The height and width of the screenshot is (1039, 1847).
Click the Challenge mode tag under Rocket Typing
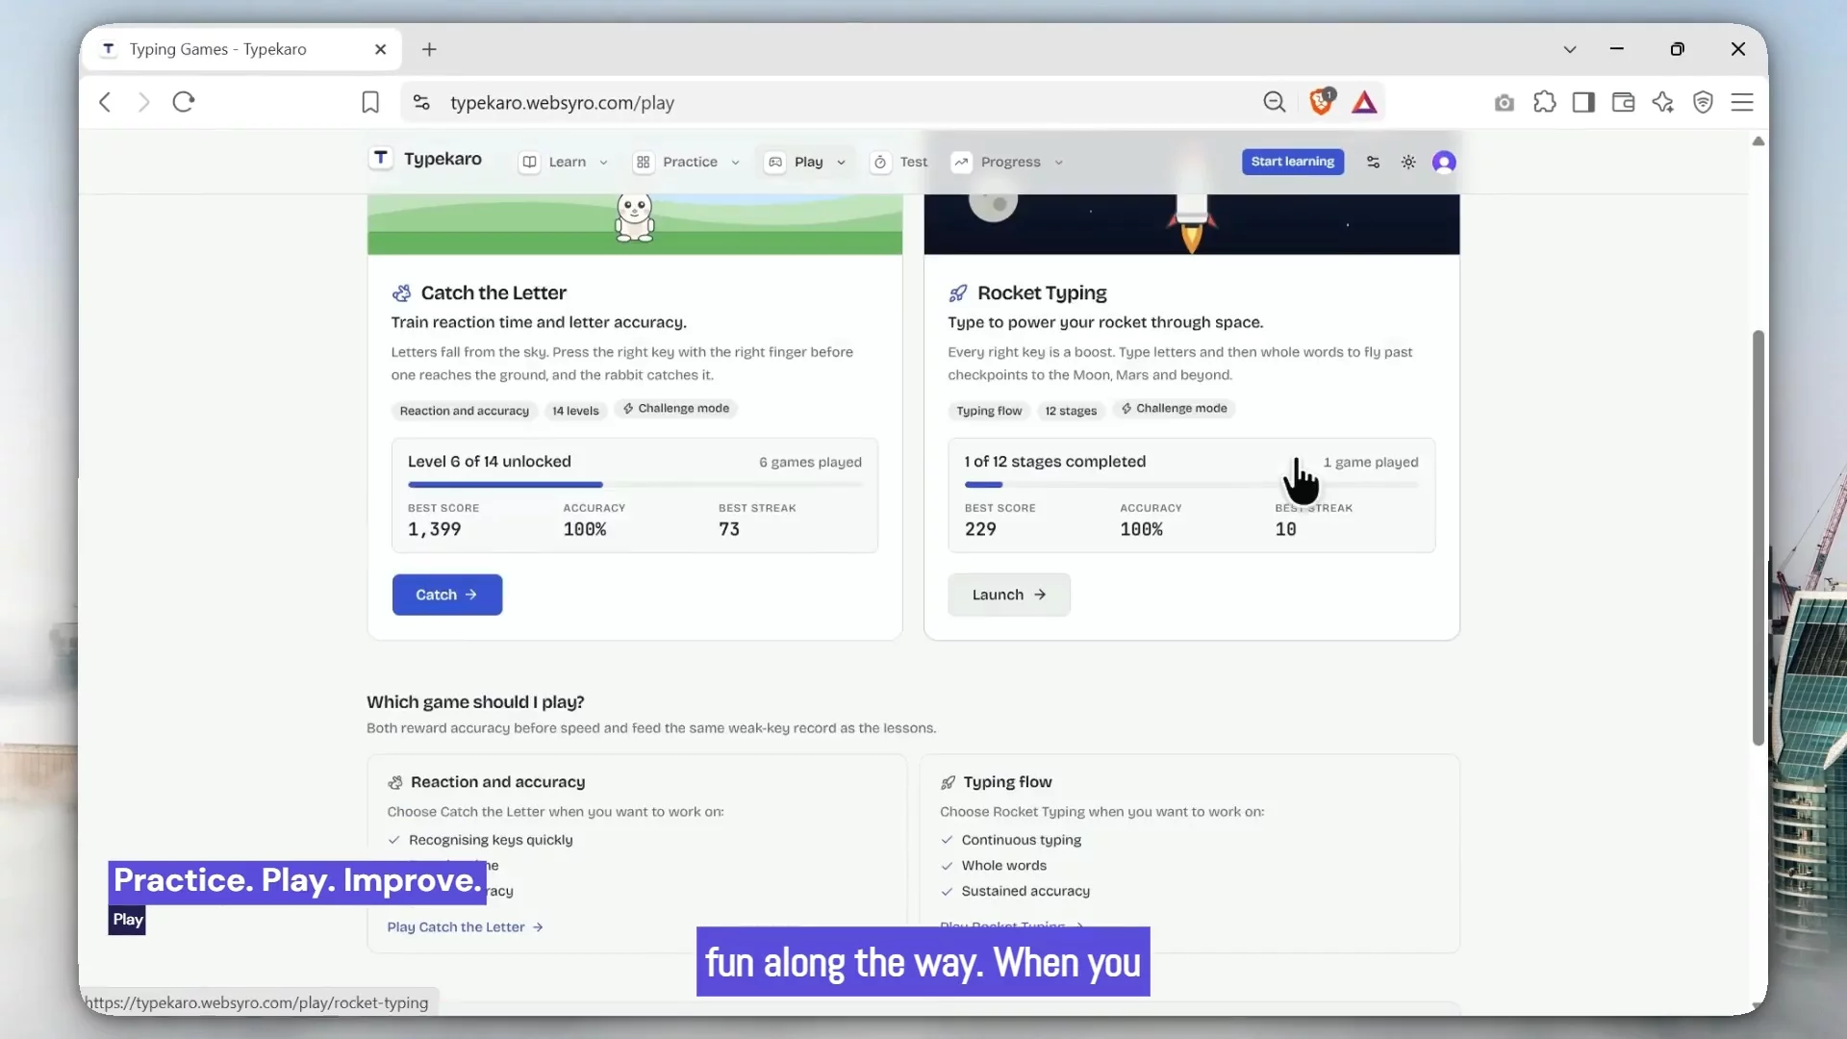pos(1174,409)
